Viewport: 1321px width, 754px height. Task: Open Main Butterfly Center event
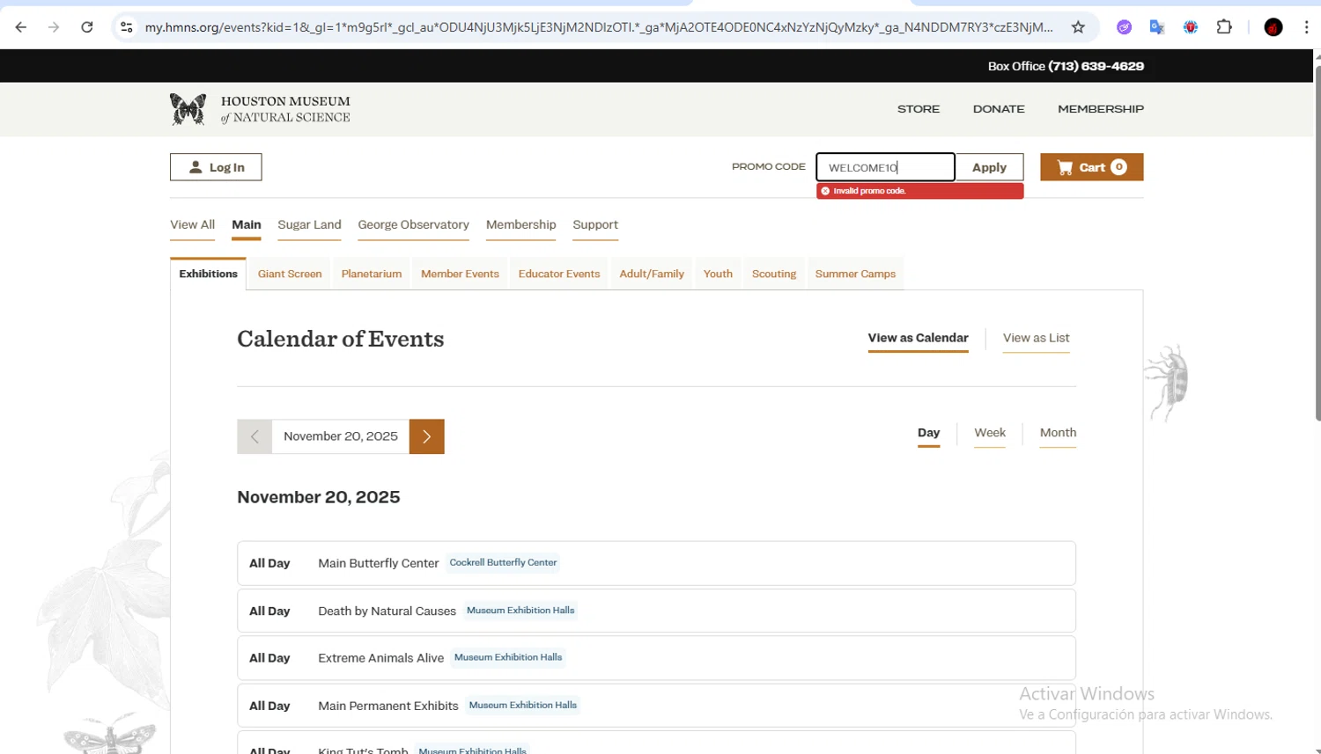pos(656,563)
